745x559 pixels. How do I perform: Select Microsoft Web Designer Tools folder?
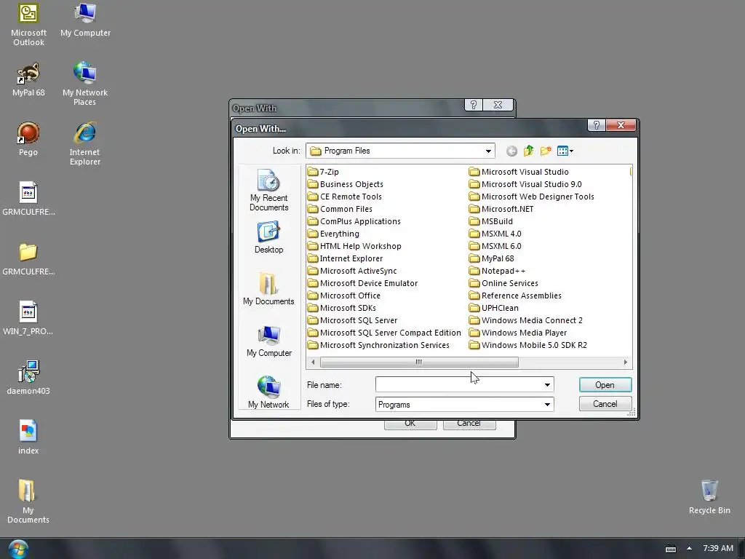(x=532, y=197)
